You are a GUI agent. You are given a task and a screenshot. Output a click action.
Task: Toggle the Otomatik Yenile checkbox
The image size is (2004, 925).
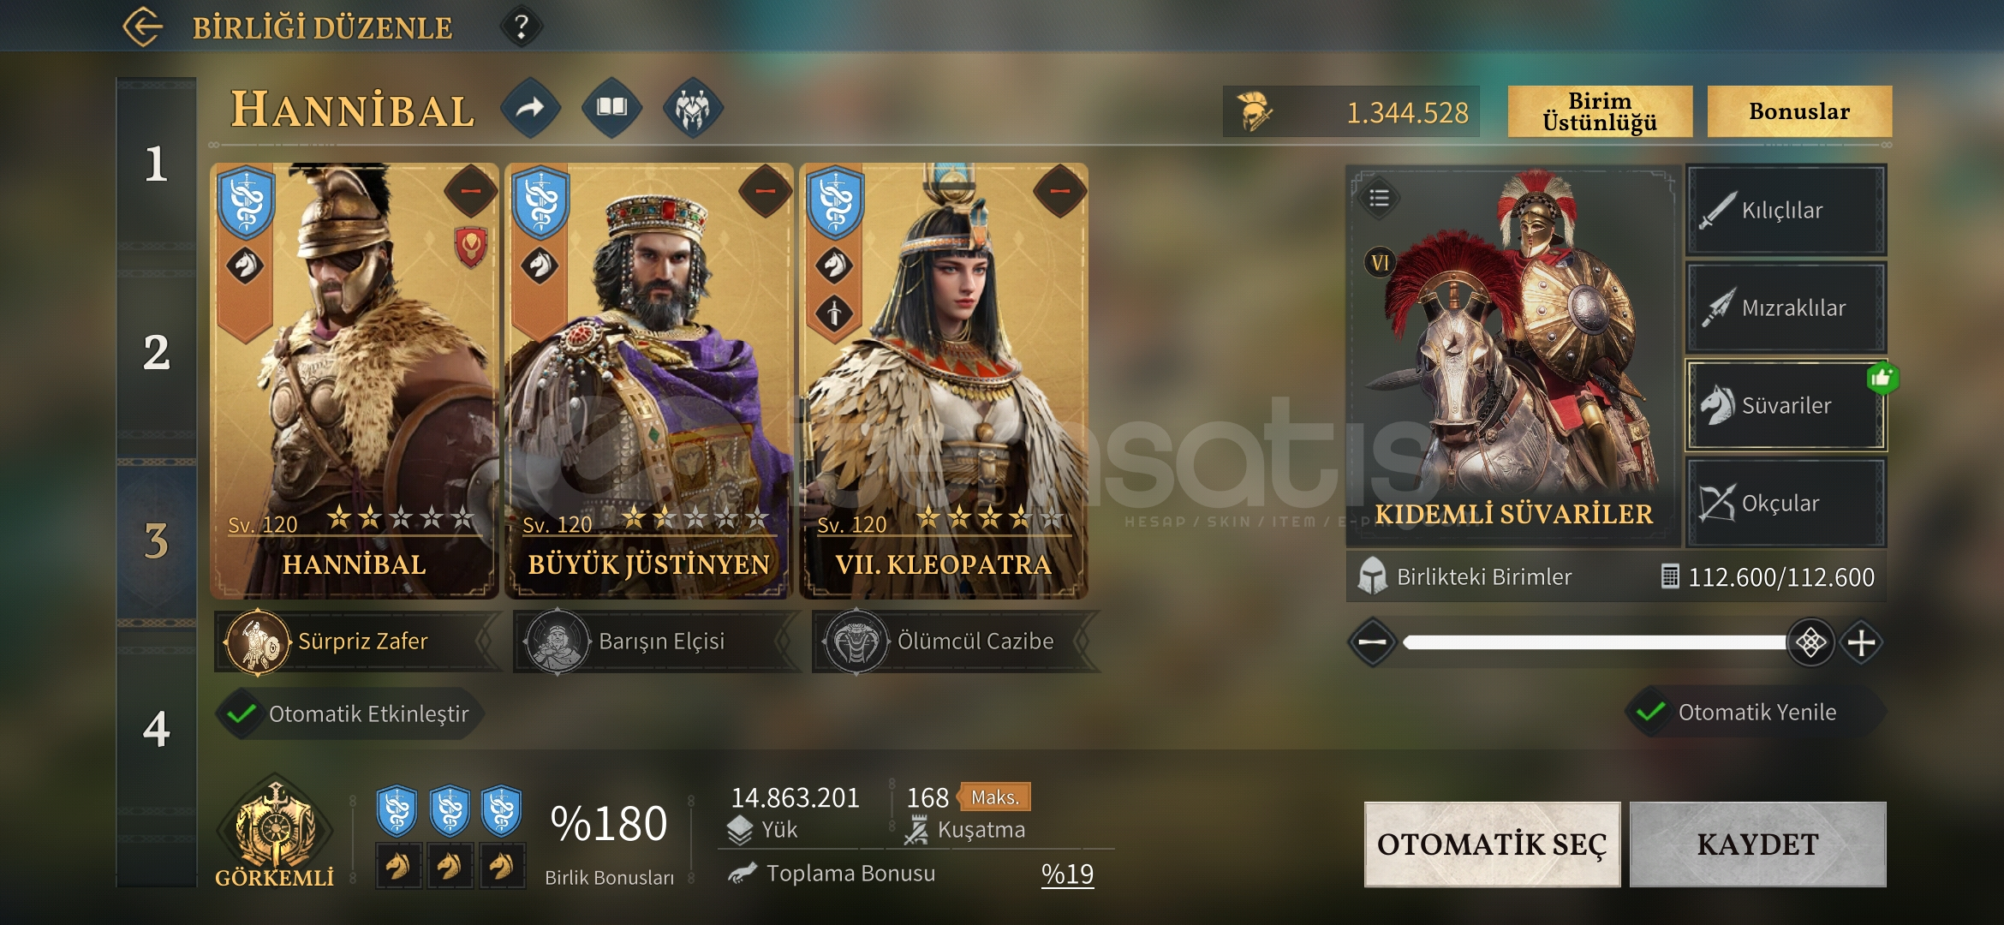click(x=1650, y=712)
